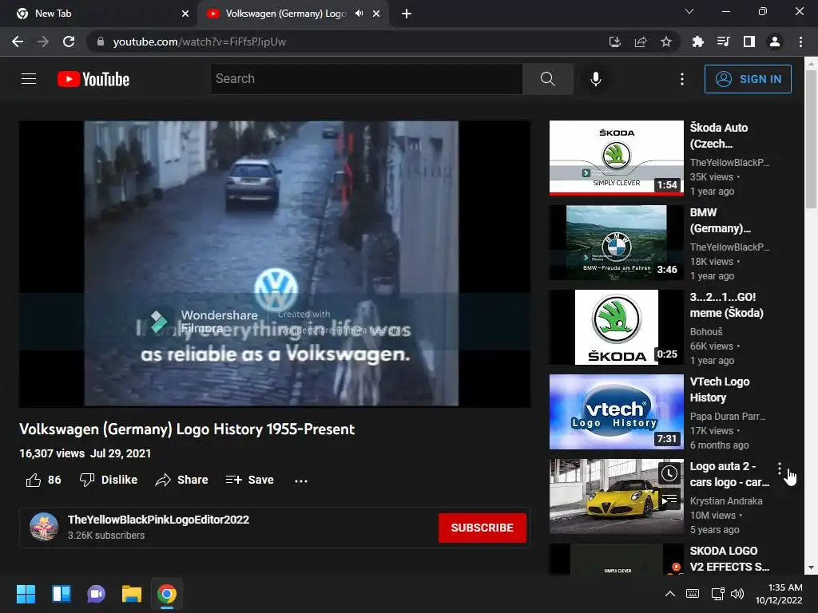
Task: Switch to the Volkswagen (Germany) Logo tab
Action: pyautogui.click(x=284, y=14)
